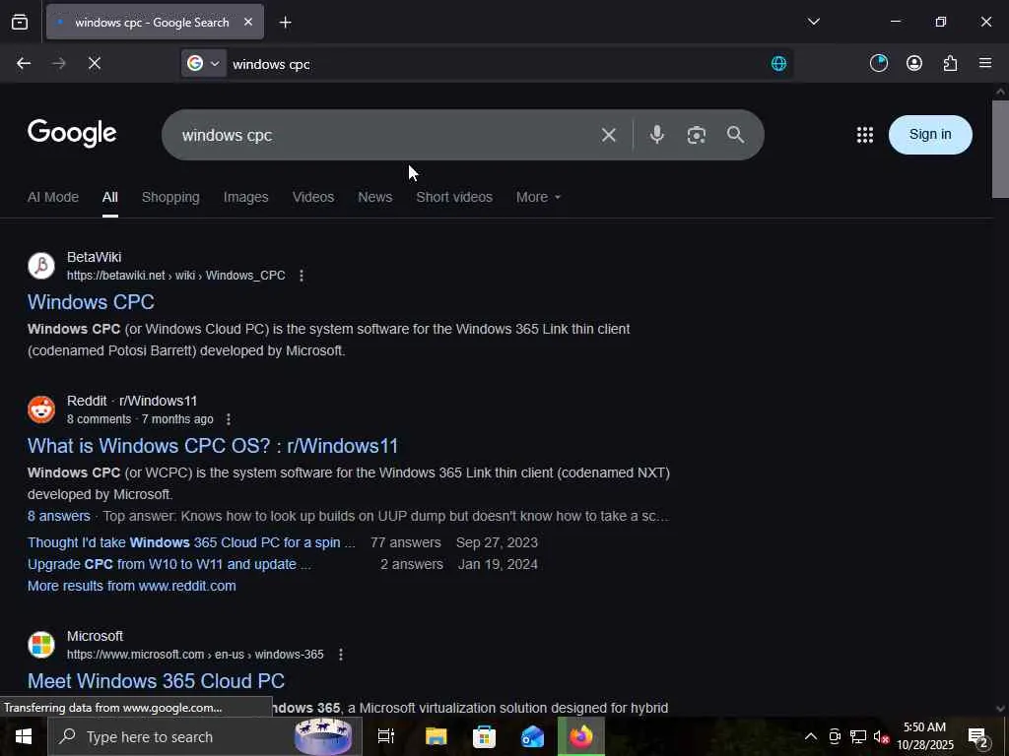Open 'Meet Windows 365 Cloud PC' result
The image size is (1009, 756).
(x=157, y=681)
